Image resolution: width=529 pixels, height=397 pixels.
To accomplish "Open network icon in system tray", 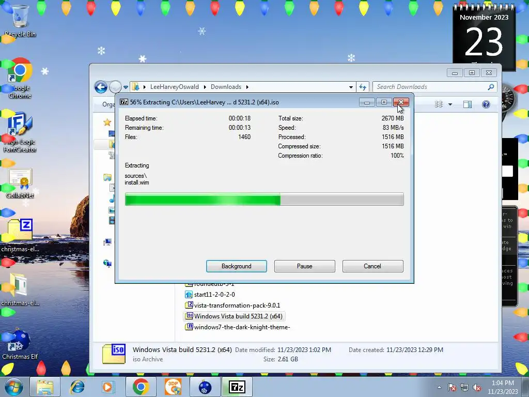I will click(464, 387).
